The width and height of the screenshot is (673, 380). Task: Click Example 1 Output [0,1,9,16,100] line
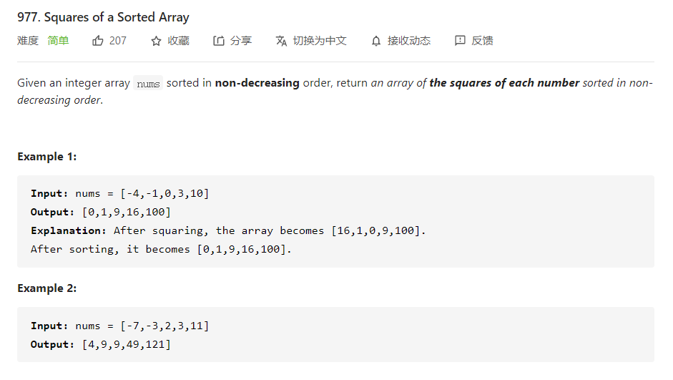click(101, 213)
